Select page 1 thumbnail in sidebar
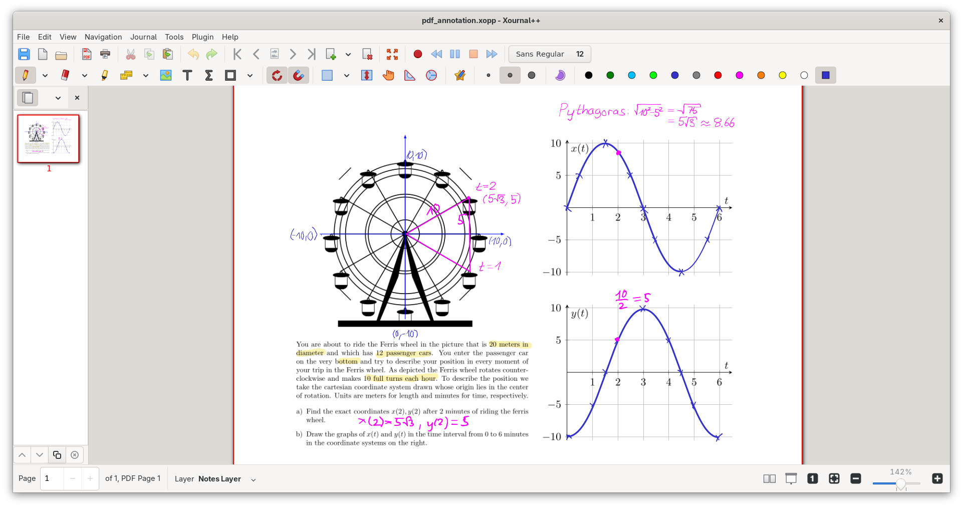963x507 pixels. [49, 139]
